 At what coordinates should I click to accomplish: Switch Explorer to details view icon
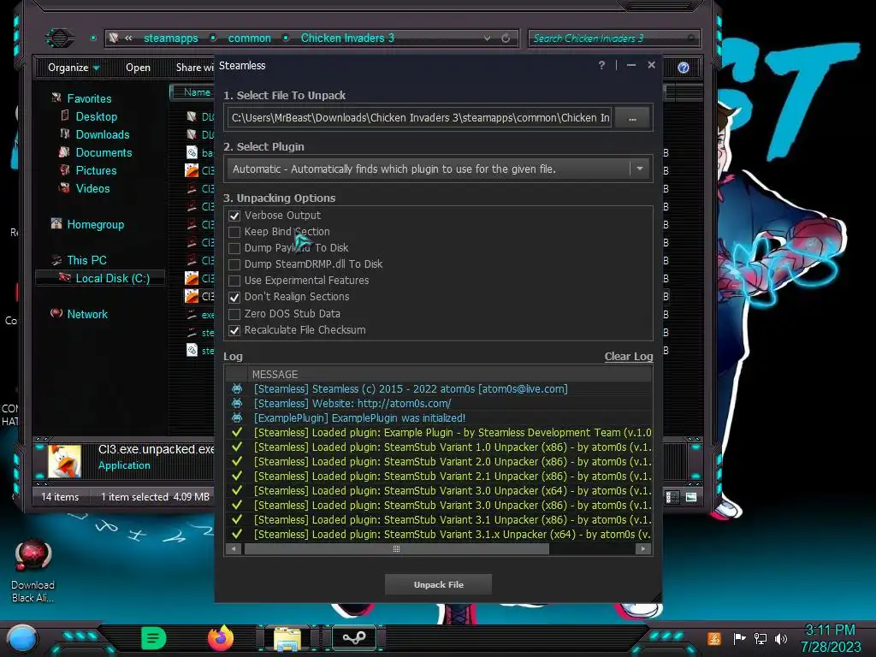[x=672, y=497]
